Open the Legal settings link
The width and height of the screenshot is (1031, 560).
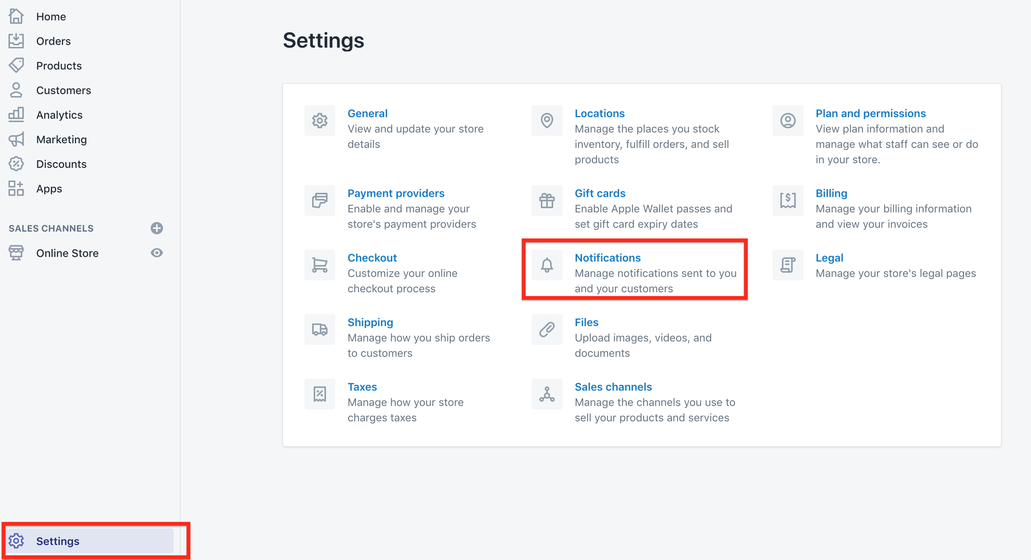pyautogui.click(x=829, y=258)
